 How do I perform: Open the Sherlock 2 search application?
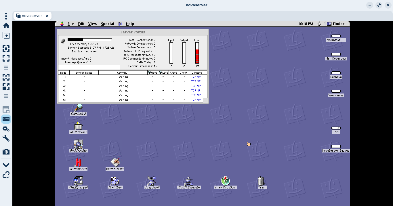point(78,108)
